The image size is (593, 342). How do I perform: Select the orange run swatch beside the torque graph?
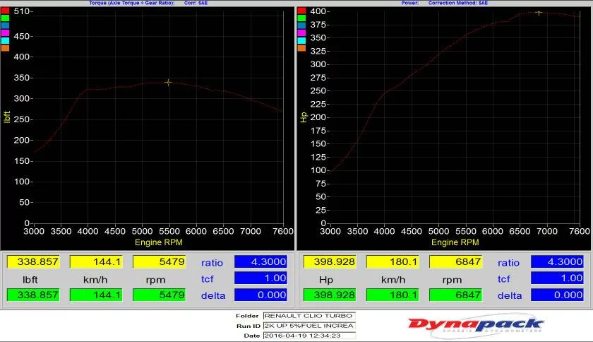5,48
